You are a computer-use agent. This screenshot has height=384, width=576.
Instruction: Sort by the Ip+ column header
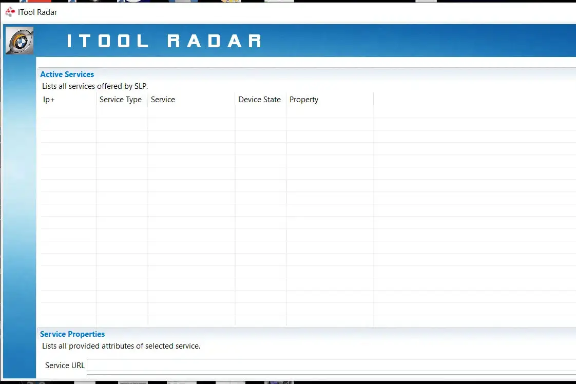49,100
